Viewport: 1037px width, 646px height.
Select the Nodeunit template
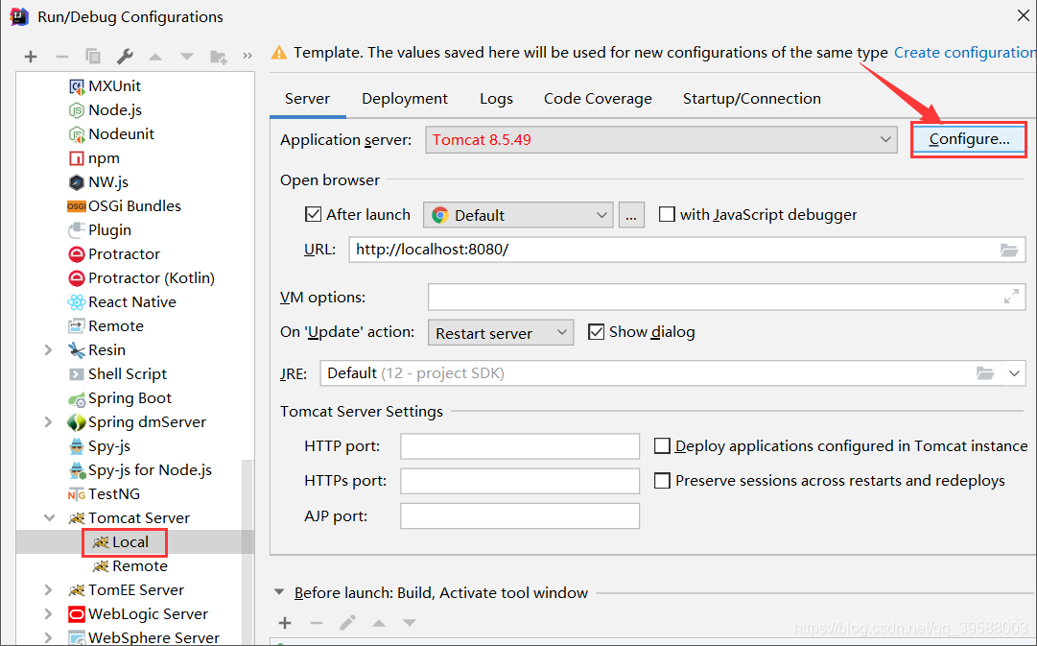[121, 133]
